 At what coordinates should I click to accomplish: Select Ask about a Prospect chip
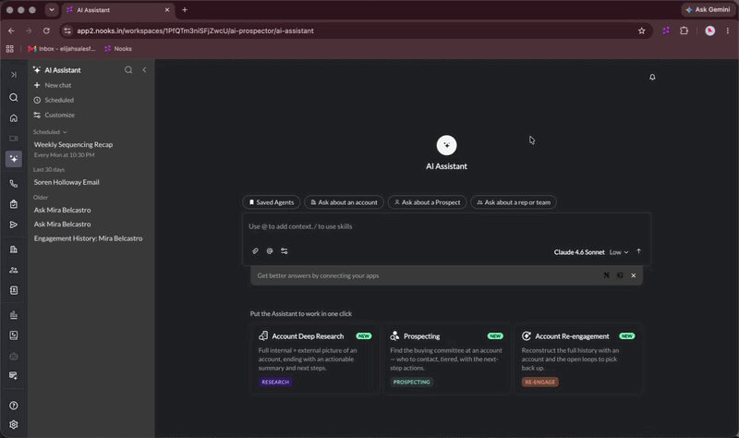[427, 202]
